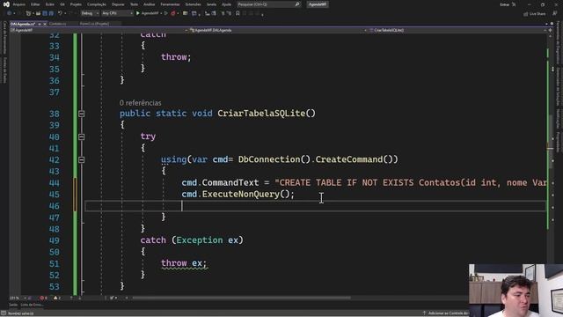Open the Editar menu

[x=35, y=4]
